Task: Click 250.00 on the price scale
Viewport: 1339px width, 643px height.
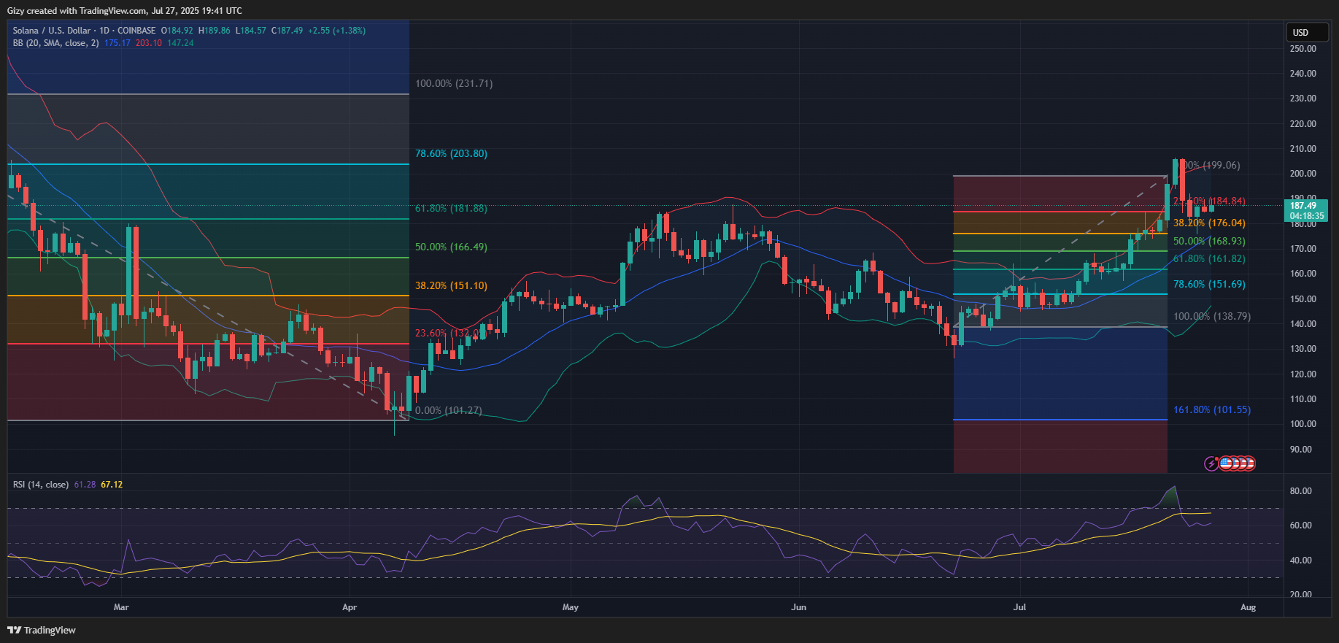Action: 1303,49
